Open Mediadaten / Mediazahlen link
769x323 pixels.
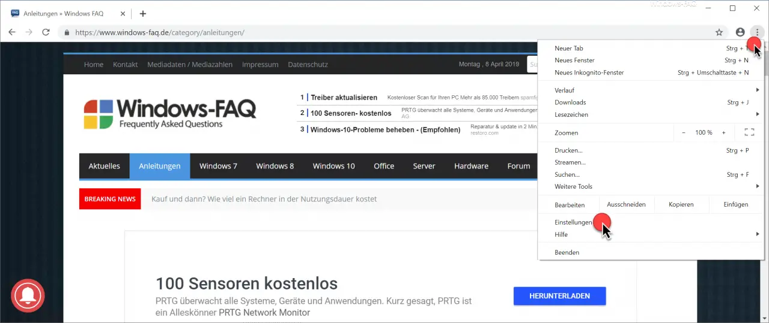190,64
